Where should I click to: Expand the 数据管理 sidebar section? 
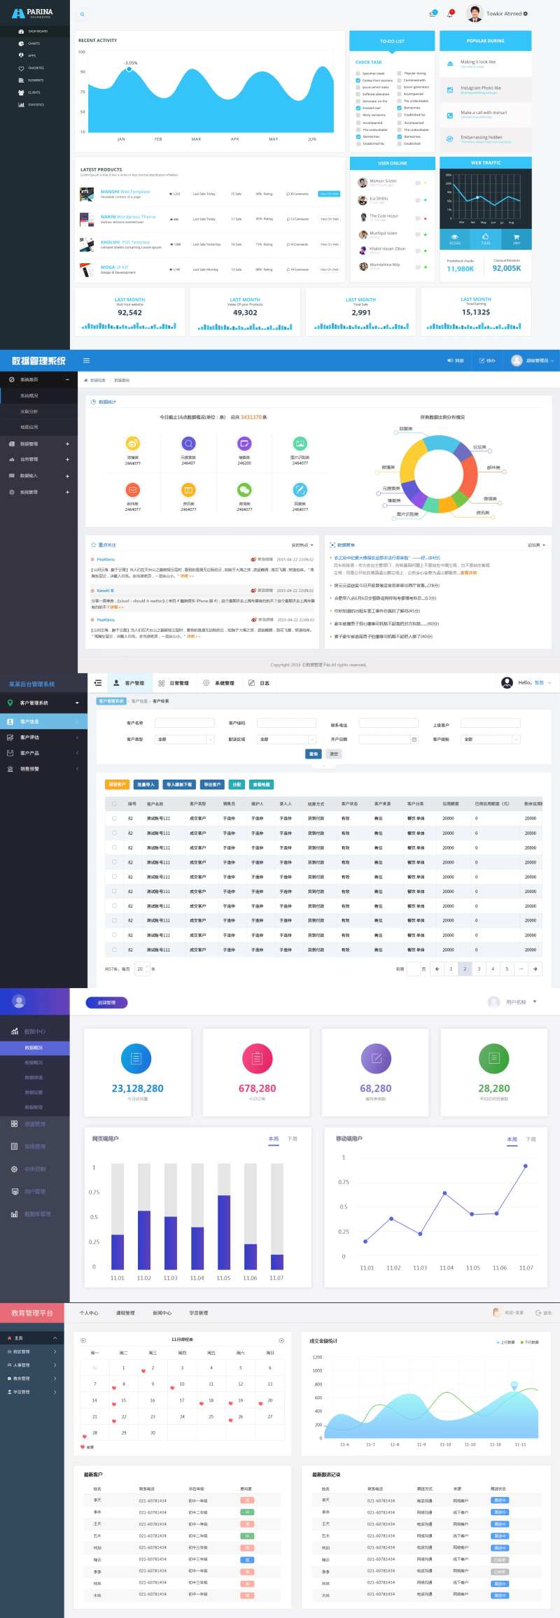38,444
